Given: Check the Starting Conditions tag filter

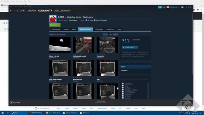Looking at the screenshot, I should [x=123, y=90].
